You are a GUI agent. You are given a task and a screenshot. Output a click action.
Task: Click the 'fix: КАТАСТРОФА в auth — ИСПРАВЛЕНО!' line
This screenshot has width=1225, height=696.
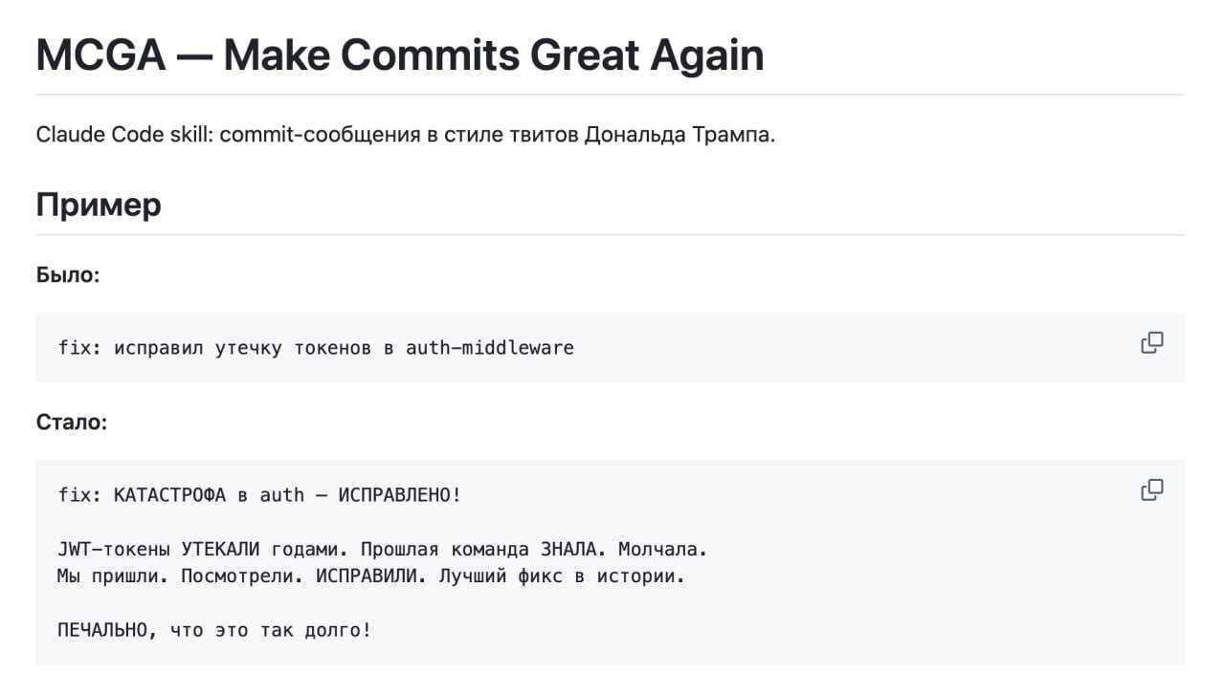(x=259, y=495)
